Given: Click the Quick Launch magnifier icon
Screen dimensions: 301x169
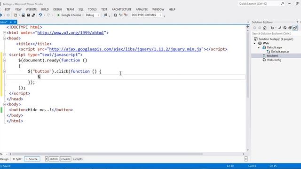Looking at the screenshot, I should point(282,4).
